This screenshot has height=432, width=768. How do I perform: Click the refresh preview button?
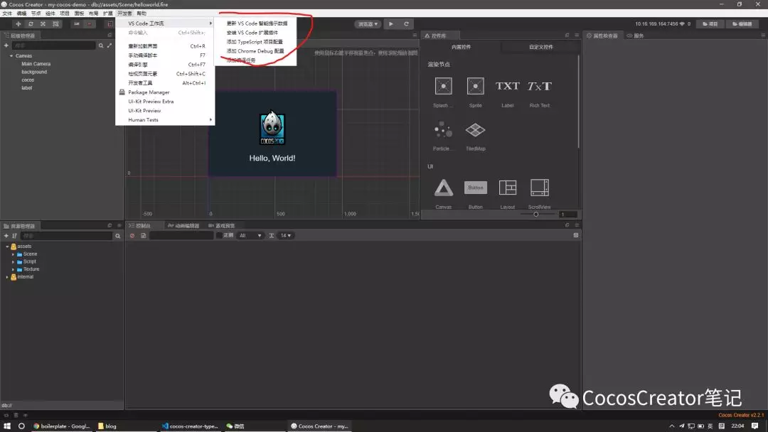406,24
